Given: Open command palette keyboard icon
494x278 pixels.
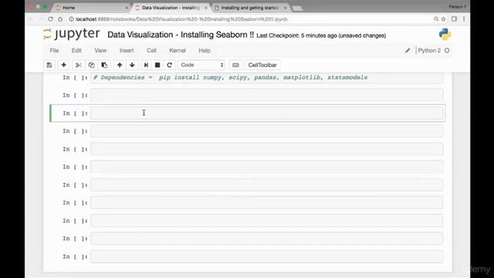Looking at the screenshot, I should tap(235, 65).
